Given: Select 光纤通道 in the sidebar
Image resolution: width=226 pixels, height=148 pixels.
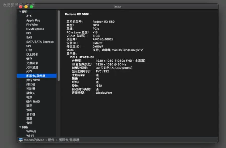Looking at the screenshot, I should point(32,67).
